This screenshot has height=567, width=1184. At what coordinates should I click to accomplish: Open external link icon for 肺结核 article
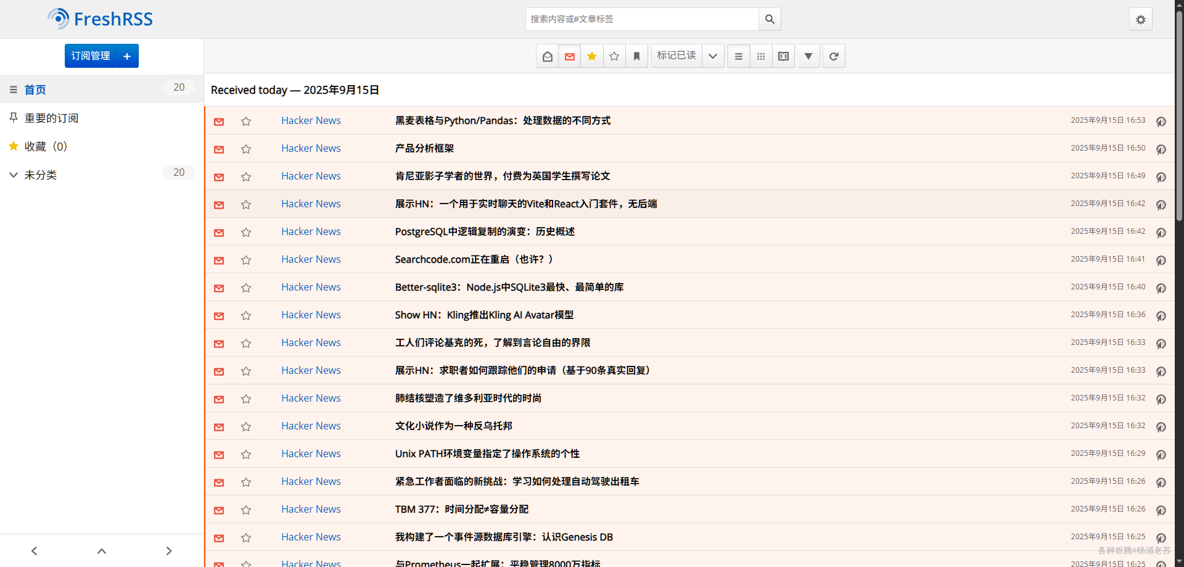click(1161, 399)
